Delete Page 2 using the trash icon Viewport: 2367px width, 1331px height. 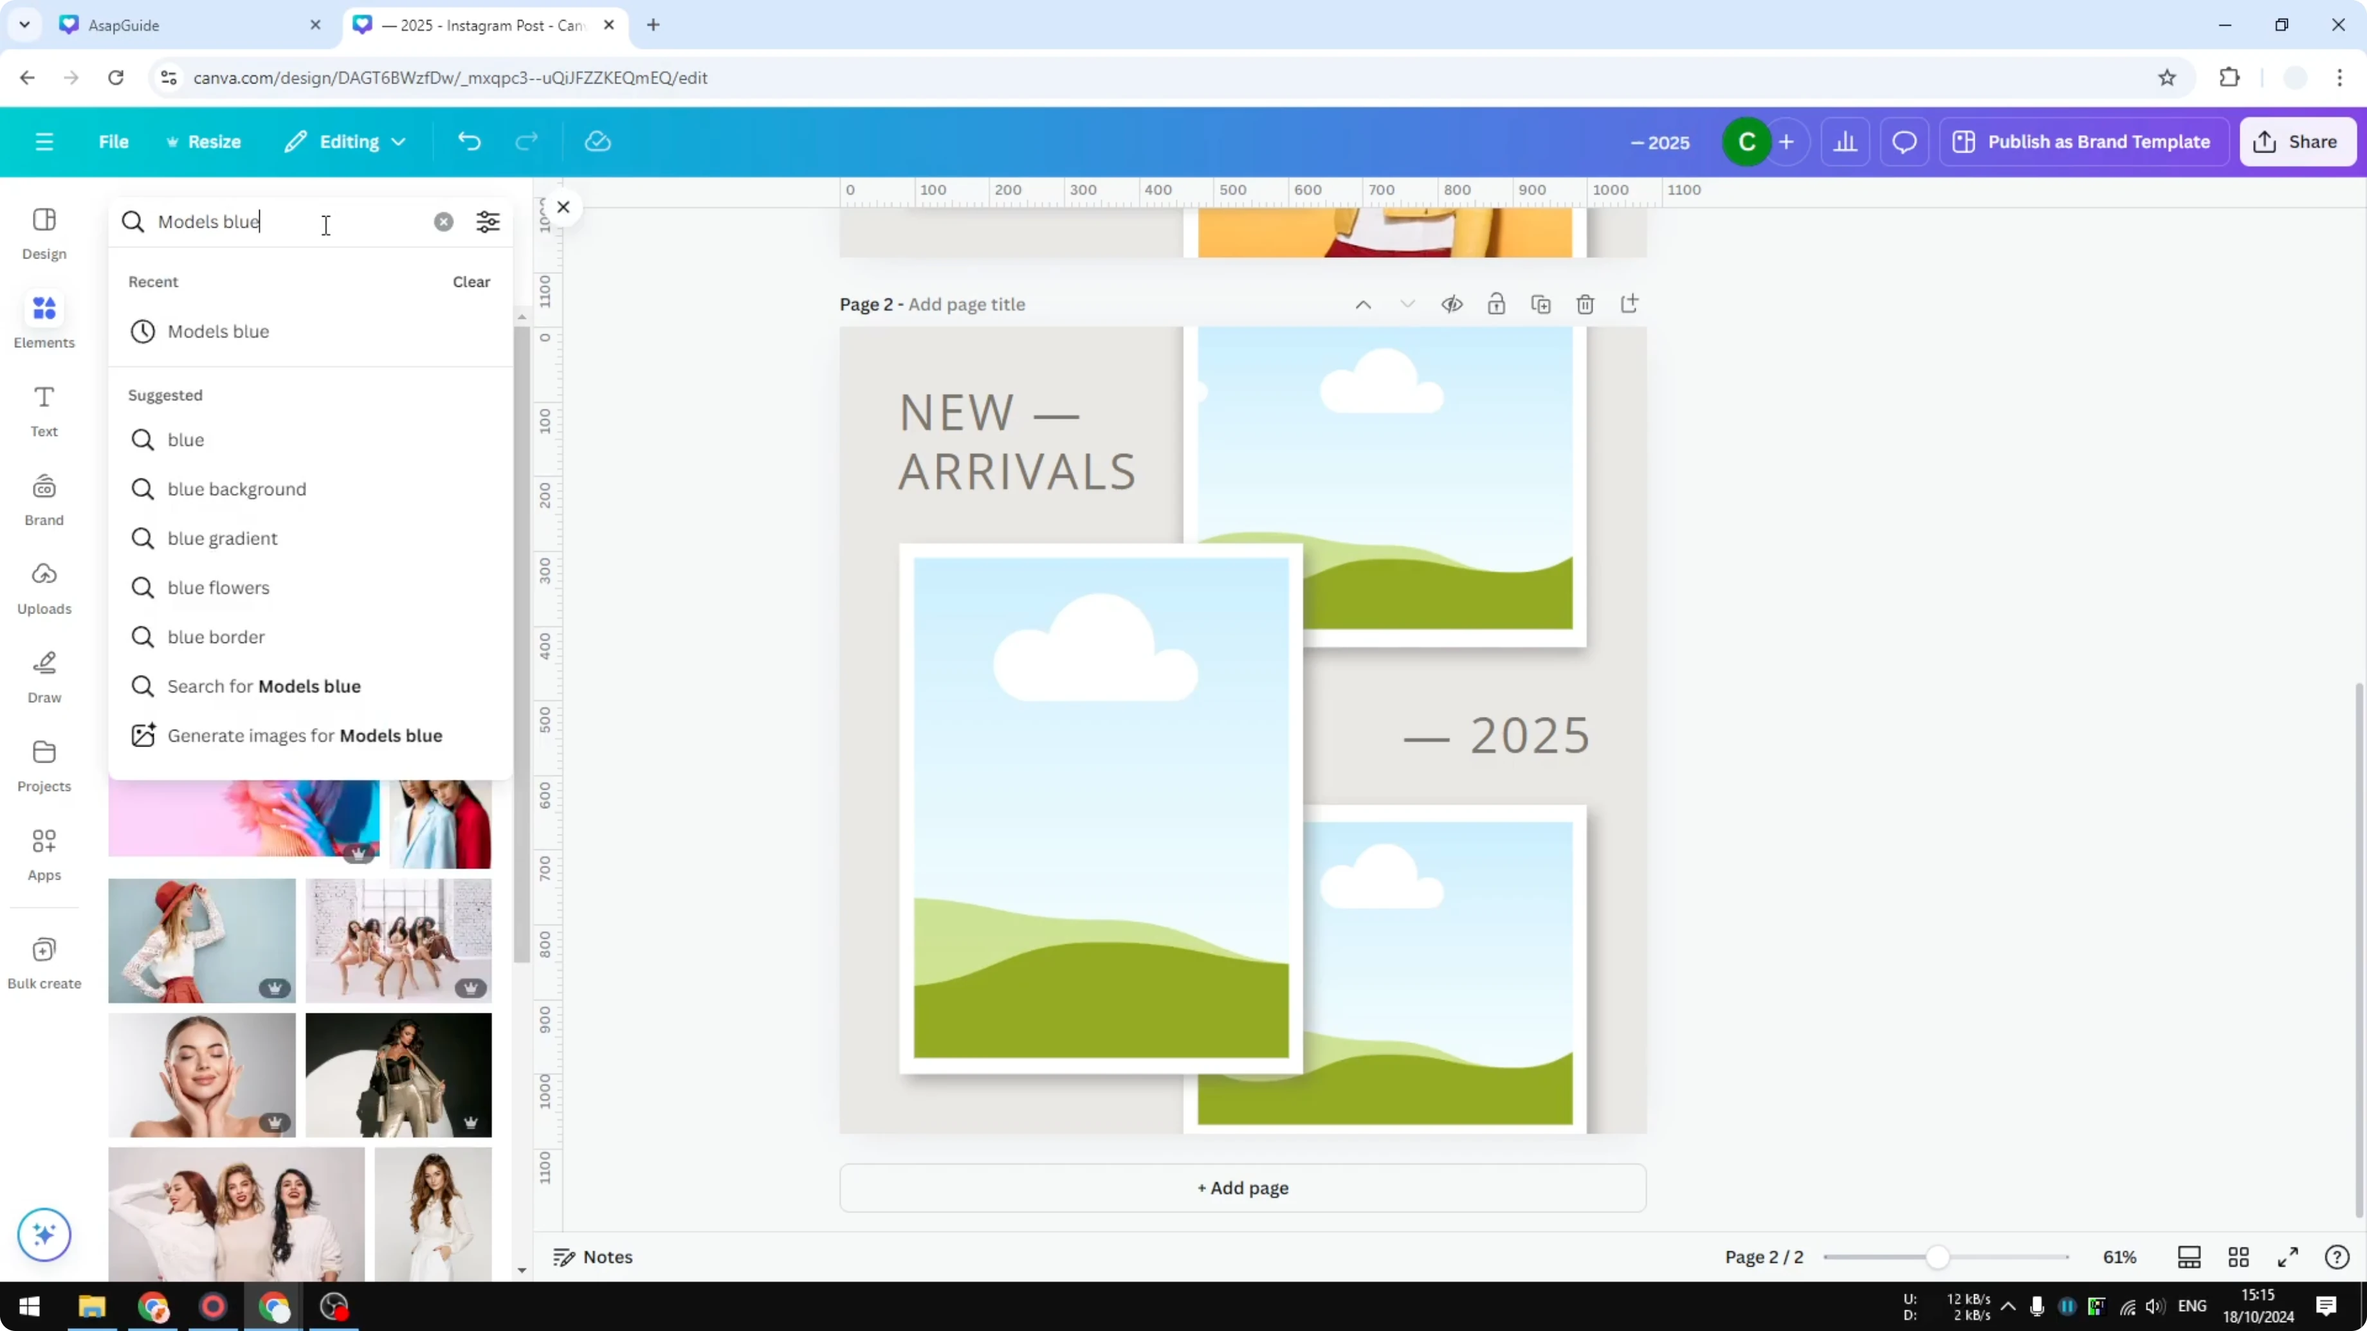point(1586,303)
